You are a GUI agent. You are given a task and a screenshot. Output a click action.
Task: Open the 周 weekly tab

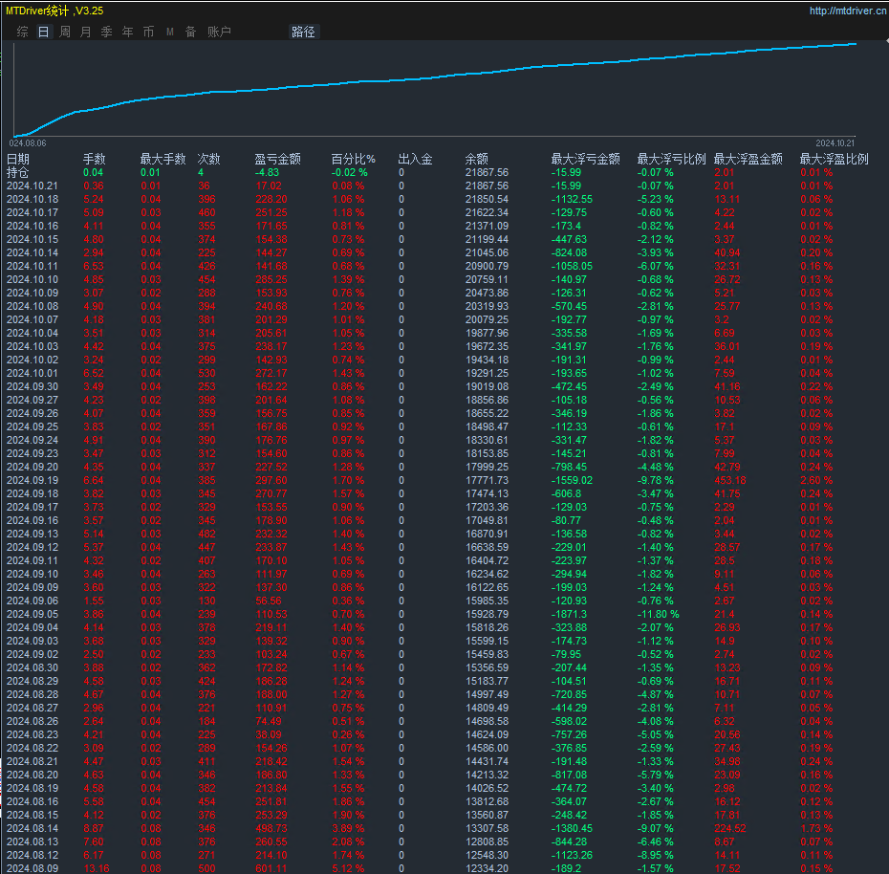65,32
